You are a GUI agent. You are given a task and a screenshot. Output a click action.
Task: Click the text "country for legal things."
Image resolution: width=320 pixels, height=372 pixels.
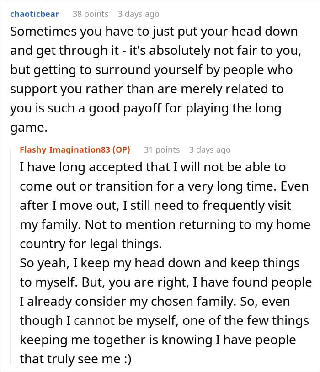(91, 244)
